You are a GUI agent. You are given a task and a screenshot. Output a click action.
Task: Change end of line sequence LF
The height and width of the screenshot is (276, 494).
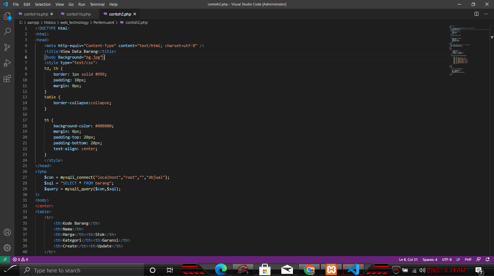(x=458, y=259)
